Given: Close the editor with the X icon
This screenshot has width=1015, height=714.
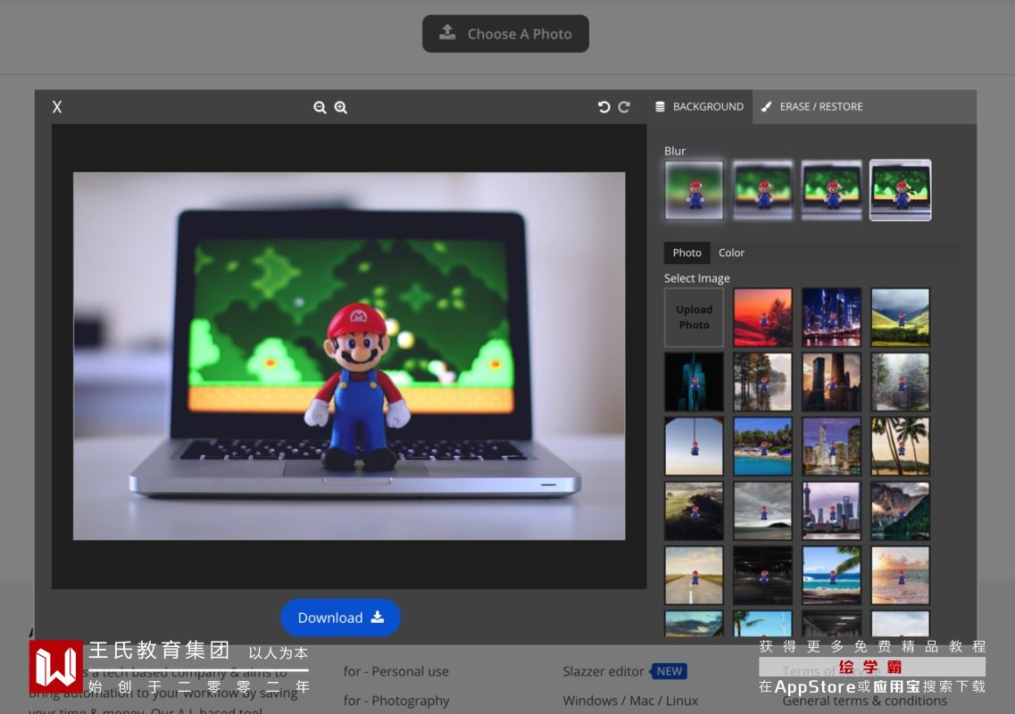Looking at the screenshot, I should [57, 107].
